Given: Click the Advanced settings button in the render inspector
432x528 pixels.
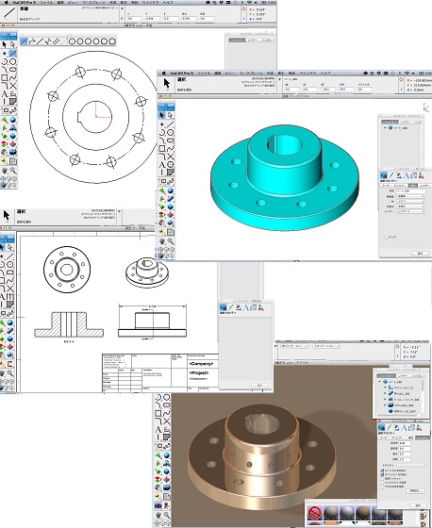Looking at the screenshot, I should point(415,490).
